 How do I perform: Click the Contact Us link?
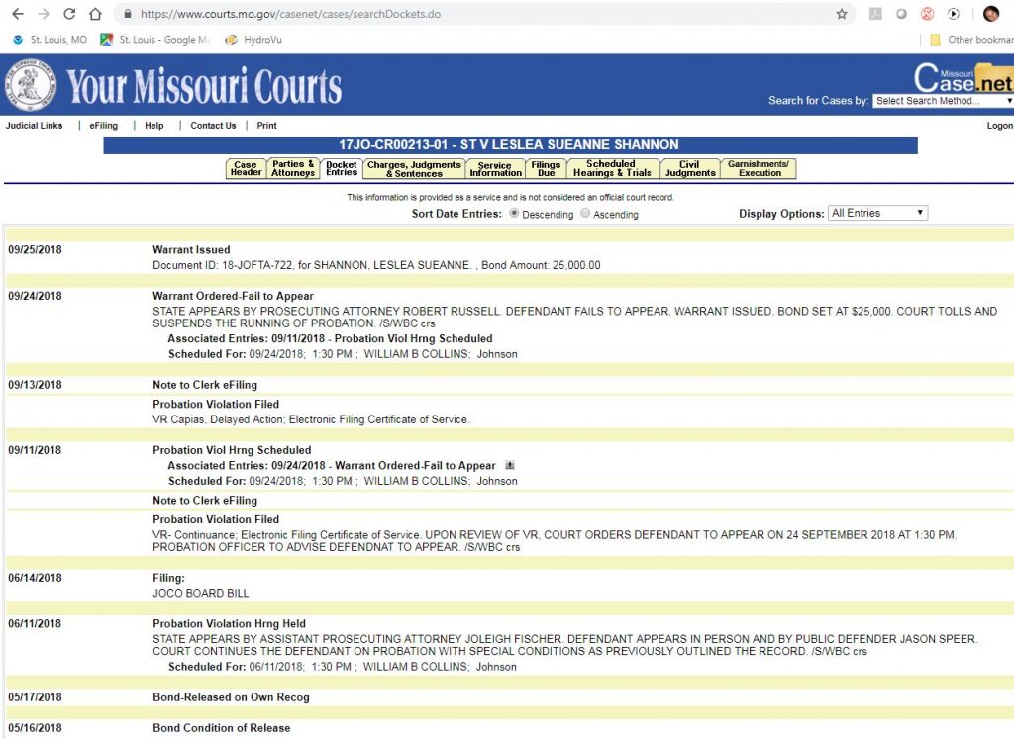coord(213,126)
